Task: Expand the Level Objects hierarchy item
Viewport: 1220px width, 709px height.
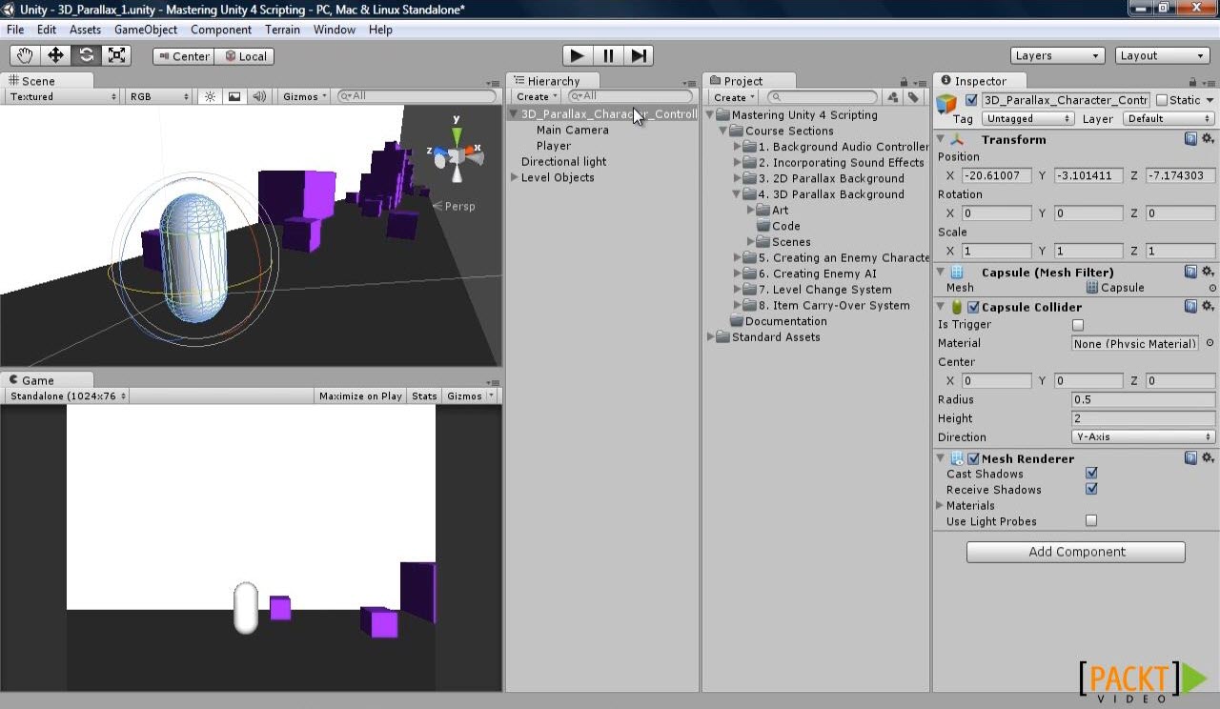Action: pos(515,177)
